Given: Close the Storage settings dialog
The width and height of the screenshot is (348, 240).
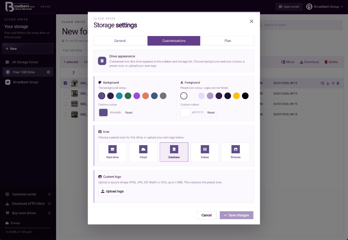Looking at the screenshot, I should 251,21.
